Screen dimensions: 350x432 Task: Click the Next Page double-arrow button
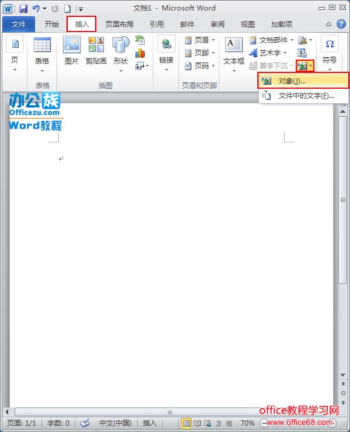tap(343, 403)
